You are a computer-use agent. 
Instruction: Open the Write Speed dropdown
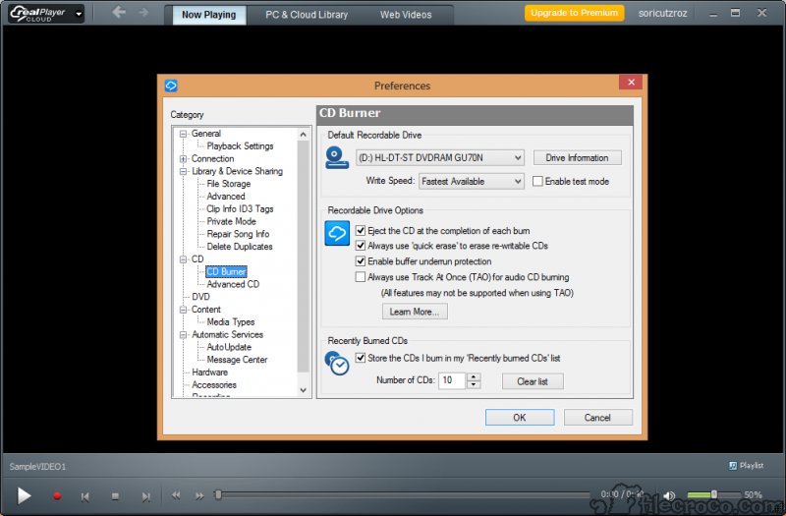472,181
